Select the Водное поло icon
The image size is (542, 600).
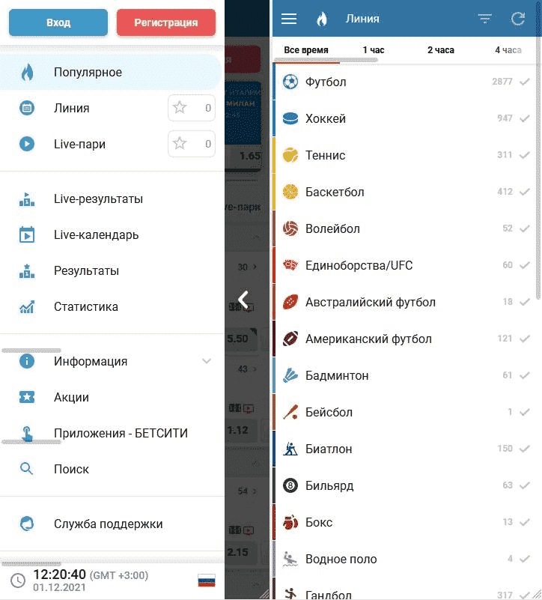pos(290,559)
